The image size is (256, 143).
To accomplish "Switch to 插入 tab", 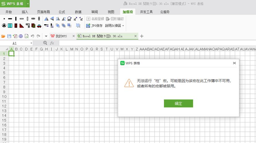I will 25,12.
